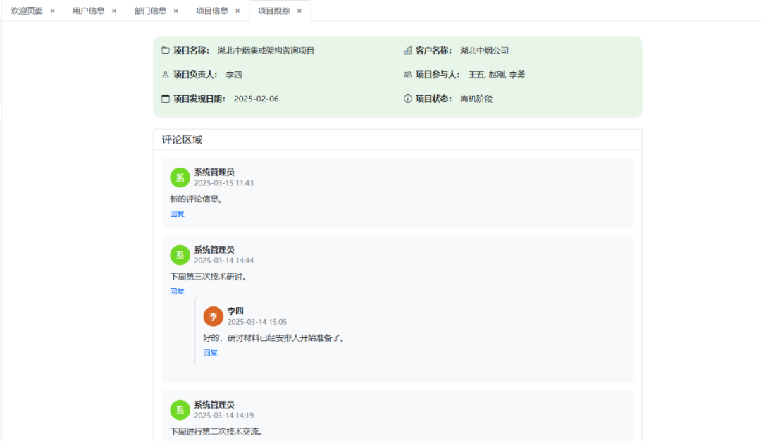
Task: Click 李四's orange avatar in the reply
Action: [x=214, y=316]
